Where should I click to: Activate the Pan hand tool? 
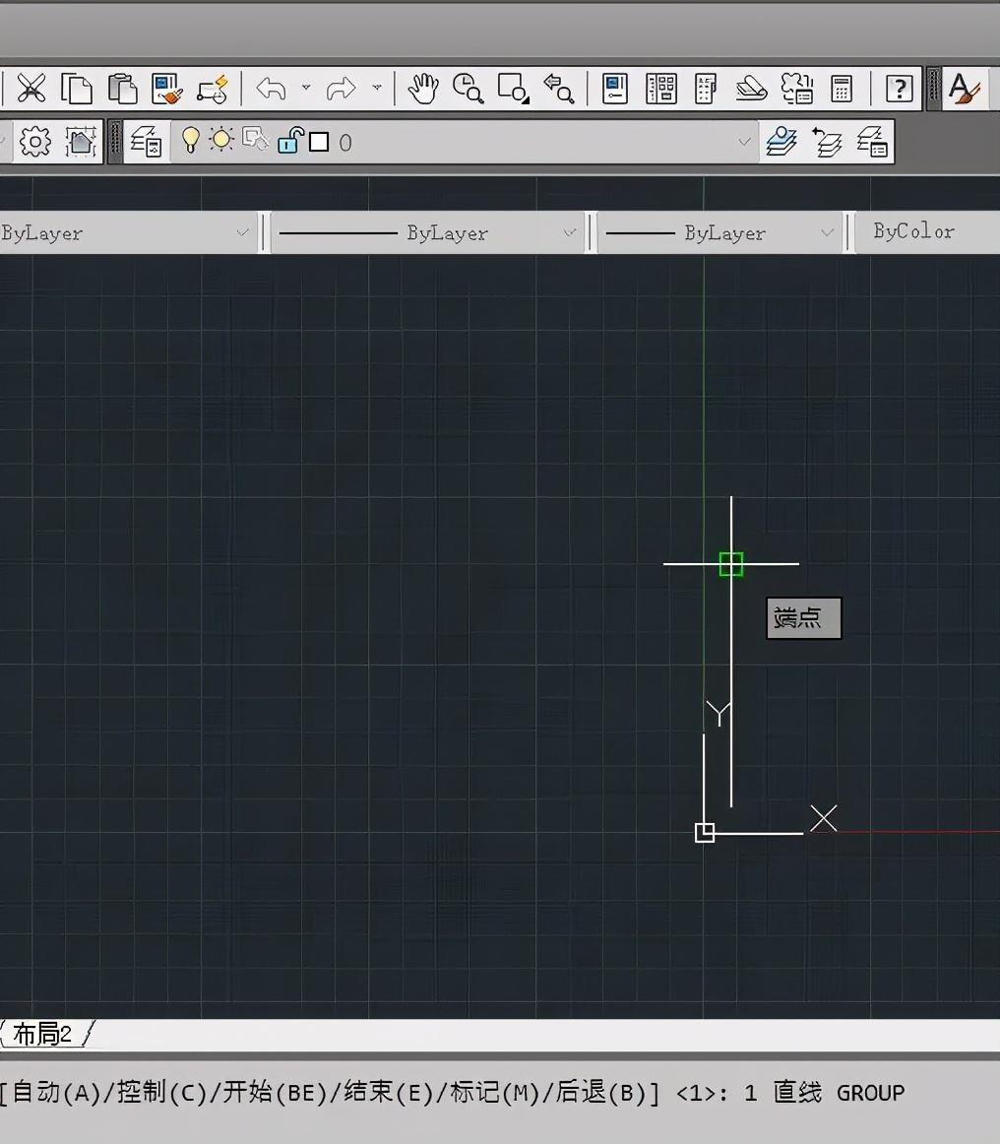(x=423, y=89)
